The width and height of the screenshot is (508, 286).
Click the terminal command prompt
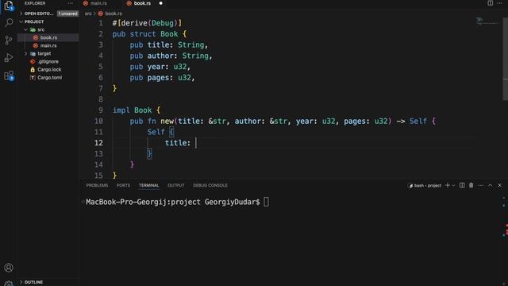coord(173,202)
